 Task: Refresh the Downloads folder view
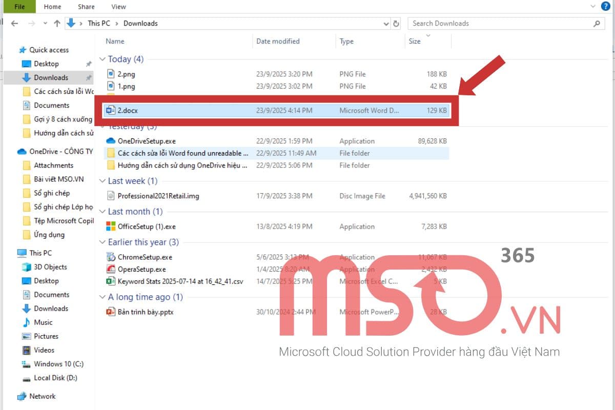[396, 24]
